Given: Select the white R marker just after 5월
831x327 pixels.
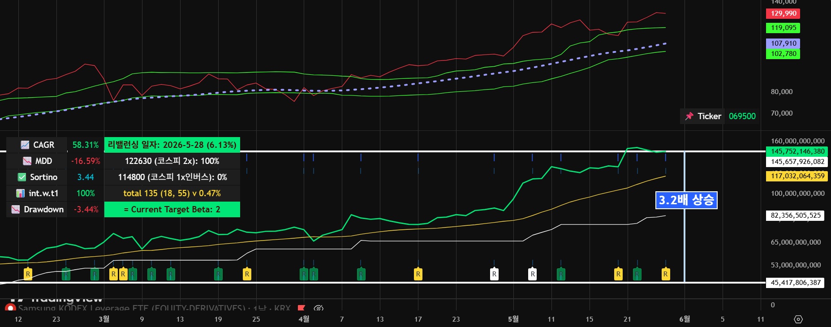Looking at the screenshot, I should 533,274.
